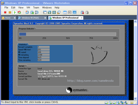
Task: Show the console view toolbar icon
Action: (x=74, y=12)
